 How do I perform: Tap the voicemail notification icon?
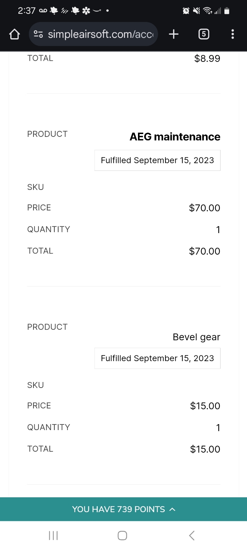(x=43, y=11)
